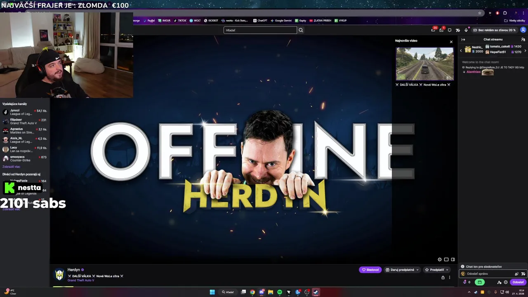Open the 7TV icon in Twitch header
Screen dimensions: 528x297
click(x=458, y=30)
